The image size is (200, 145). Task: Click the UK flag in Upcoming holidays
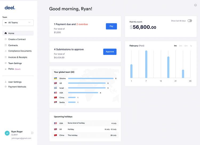pyautogui.click(x=55, y=129)
